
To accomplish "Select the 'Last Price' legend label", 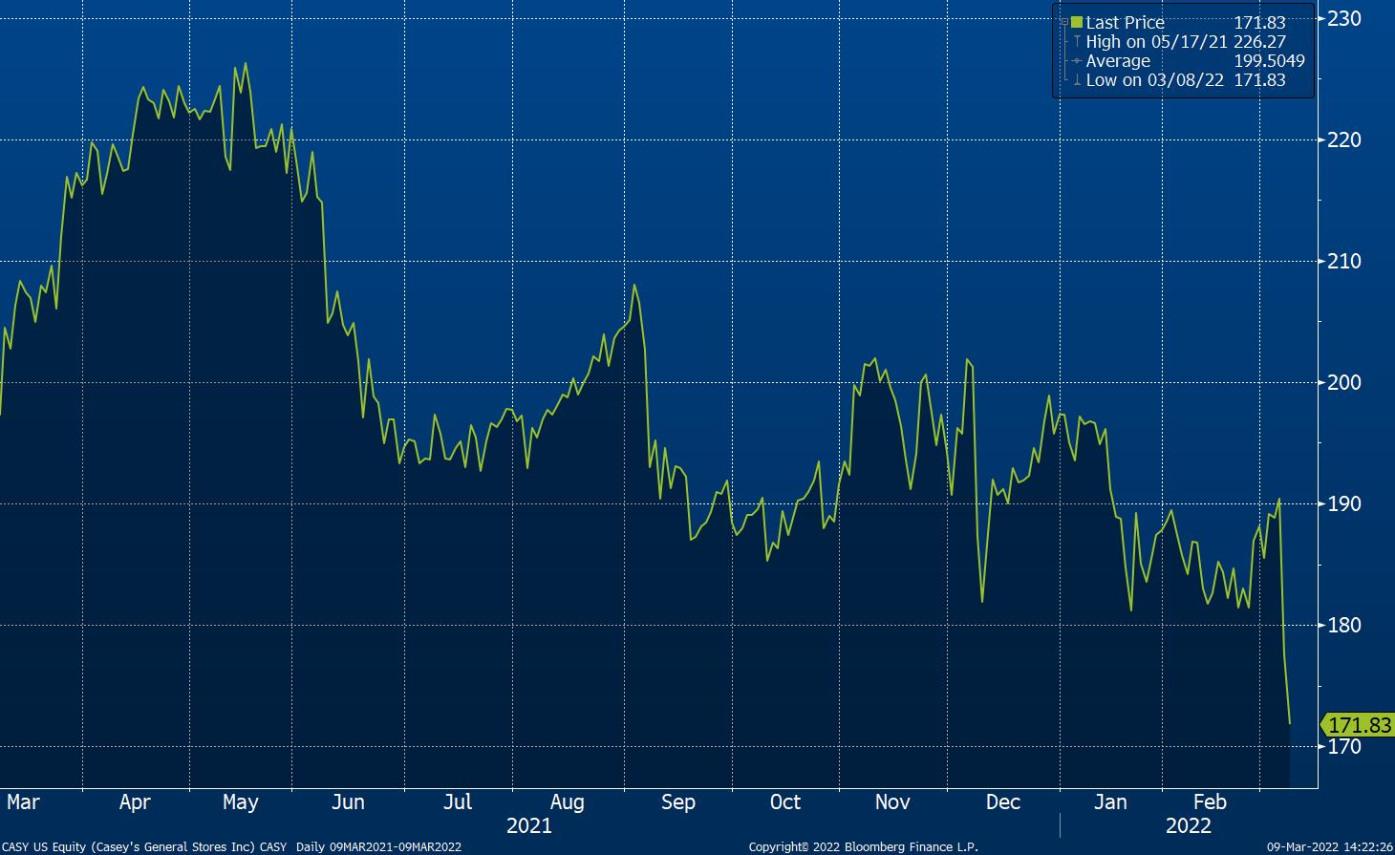I will pos(1126,22).
